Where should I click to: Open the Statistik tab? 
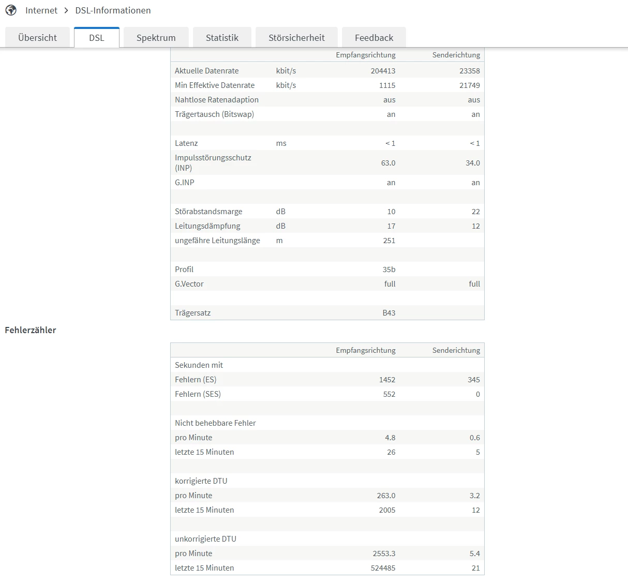click(x=222, y=37)
